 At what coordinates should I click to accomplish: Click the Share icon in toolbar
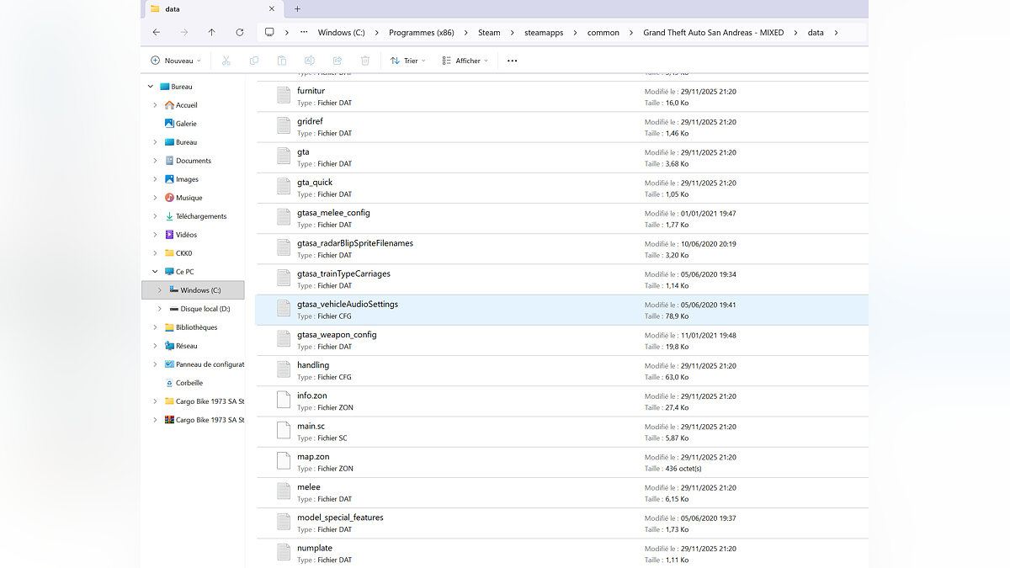pyautogui.click(x=337, y=61)
